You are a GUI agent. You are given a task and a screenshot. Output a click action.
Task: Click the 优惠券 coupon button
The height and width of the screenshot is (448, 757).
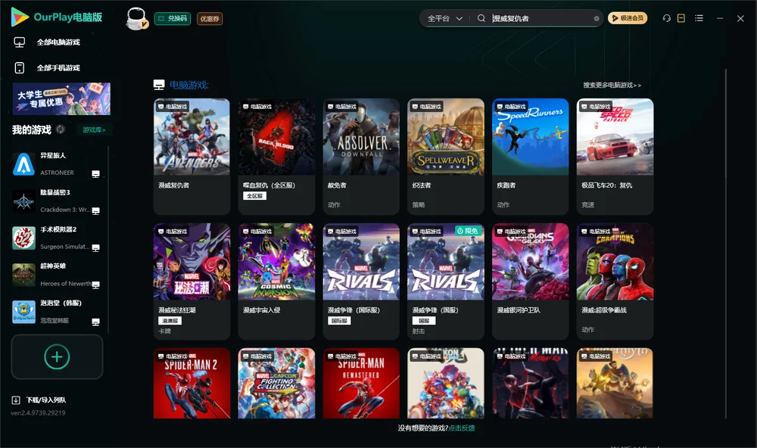[x=210, y=19]
